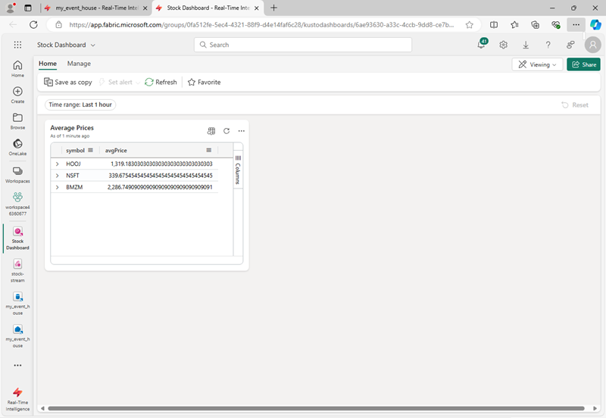Open Fabric settings gear

503,45
